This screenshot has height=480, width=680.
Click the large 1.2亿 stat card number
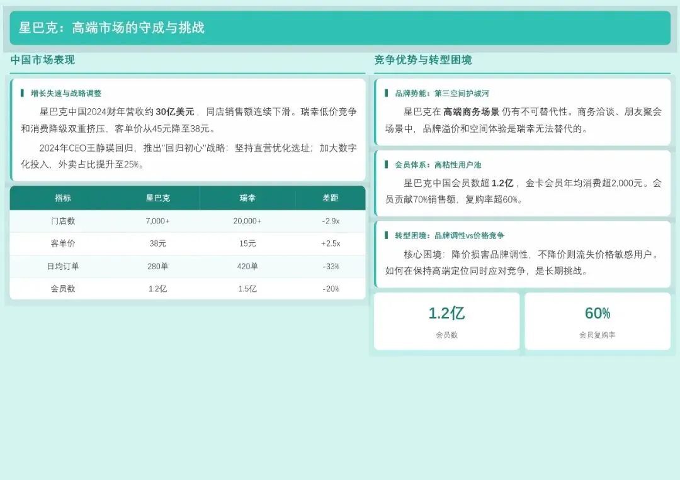tap(446, 313)
